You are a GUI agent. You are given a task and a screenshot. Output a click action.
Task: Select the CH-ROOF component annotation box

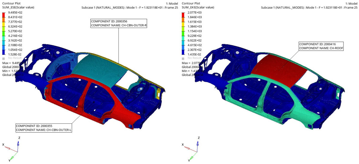tap(321, 46)
